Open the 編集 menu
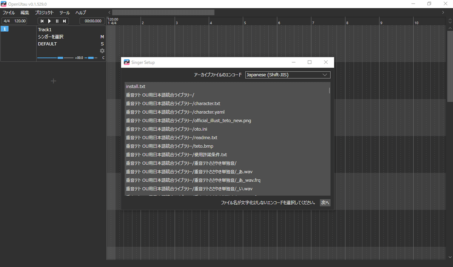Viewport: 453px width, 267px height. click(x=25, y=12)
